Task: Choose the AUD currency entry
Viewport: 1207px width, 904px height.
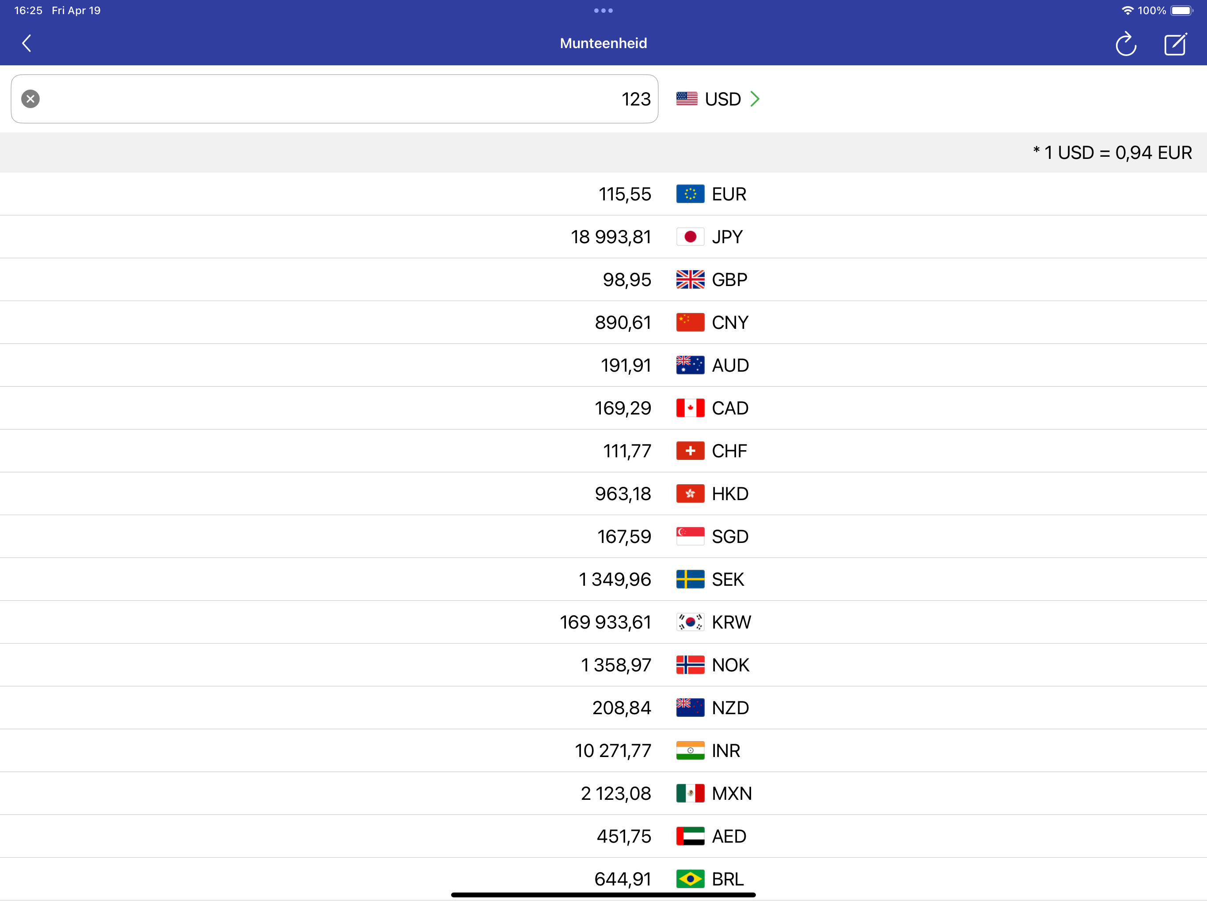Action: coord(603,365)
